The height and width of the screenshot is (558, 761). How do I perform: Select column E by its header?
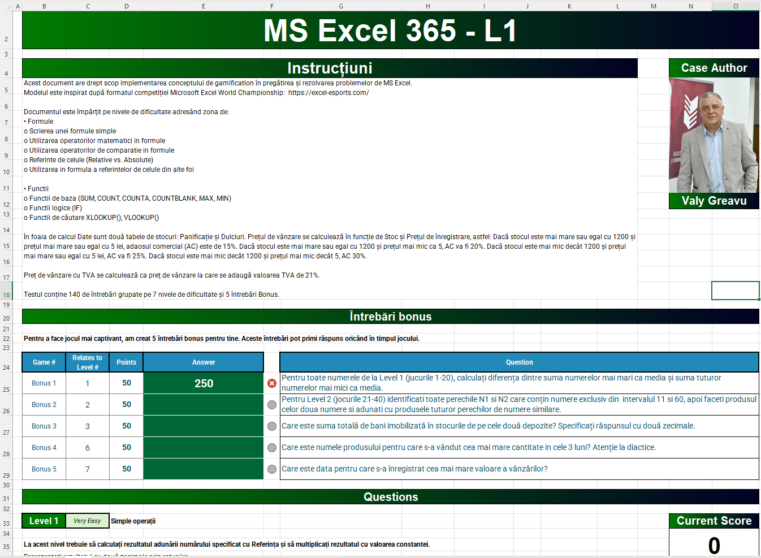pos(204,6)
